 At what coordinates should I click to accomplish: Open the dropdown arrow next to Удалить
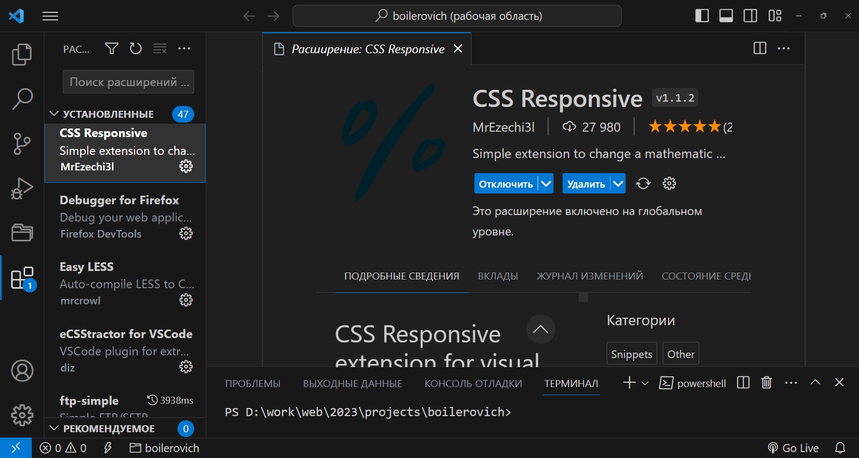618,184
